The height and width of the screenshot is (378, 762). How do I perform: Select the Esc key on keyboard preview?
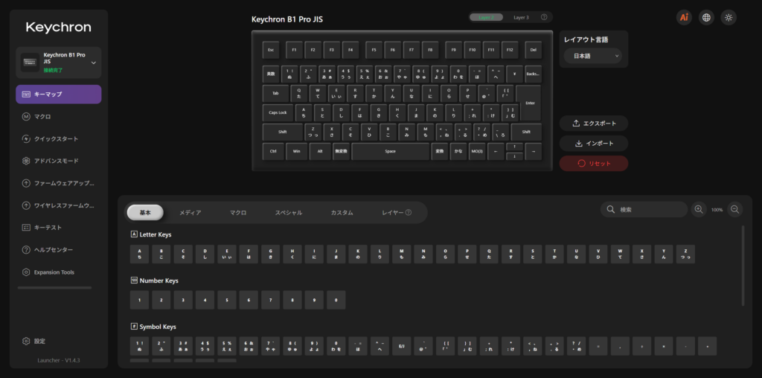click(x=271, y=50)
